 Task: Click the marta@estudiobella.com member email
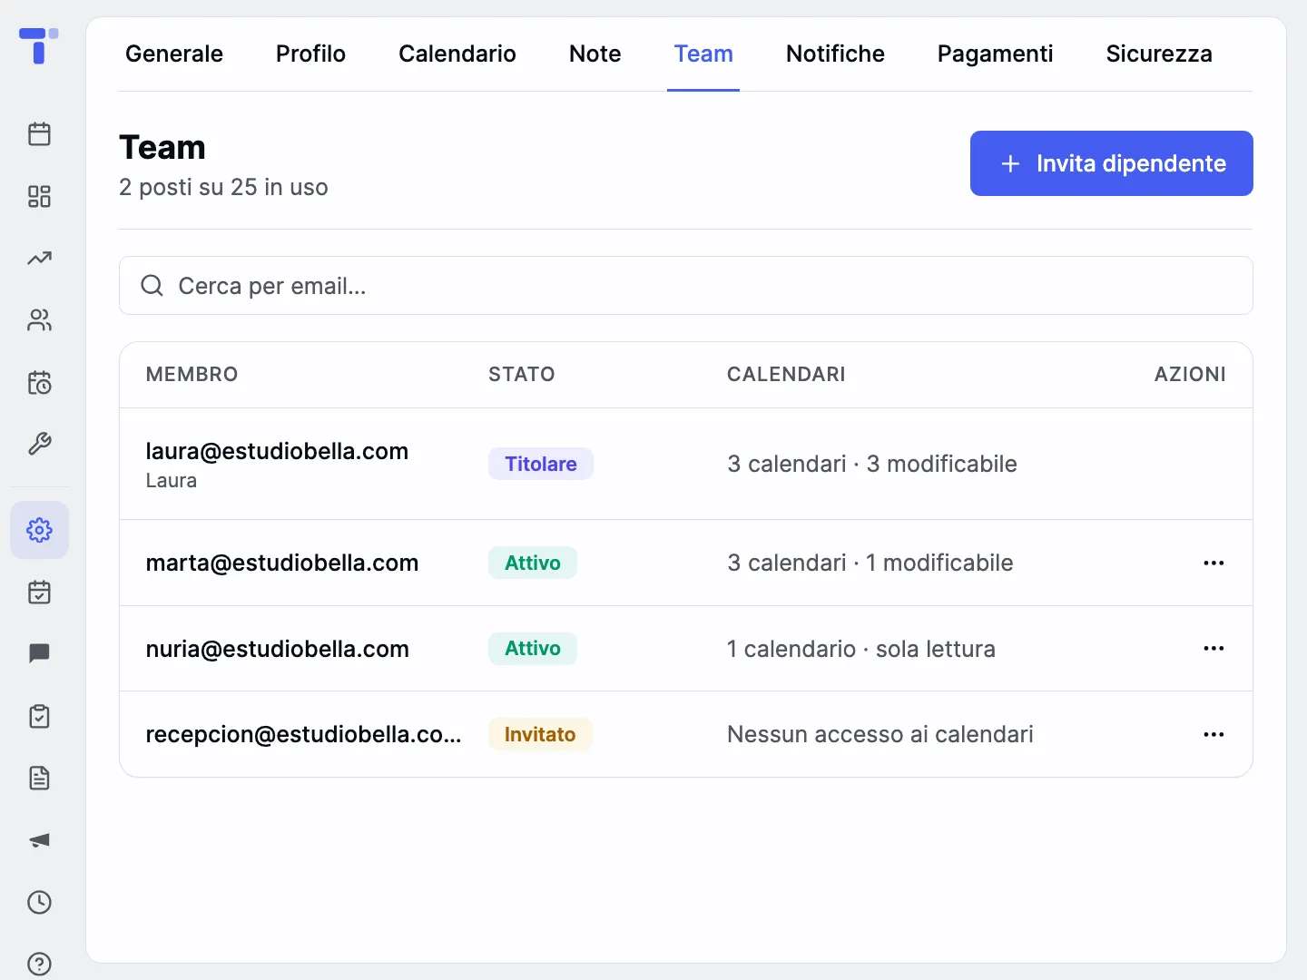coord(282,563)
